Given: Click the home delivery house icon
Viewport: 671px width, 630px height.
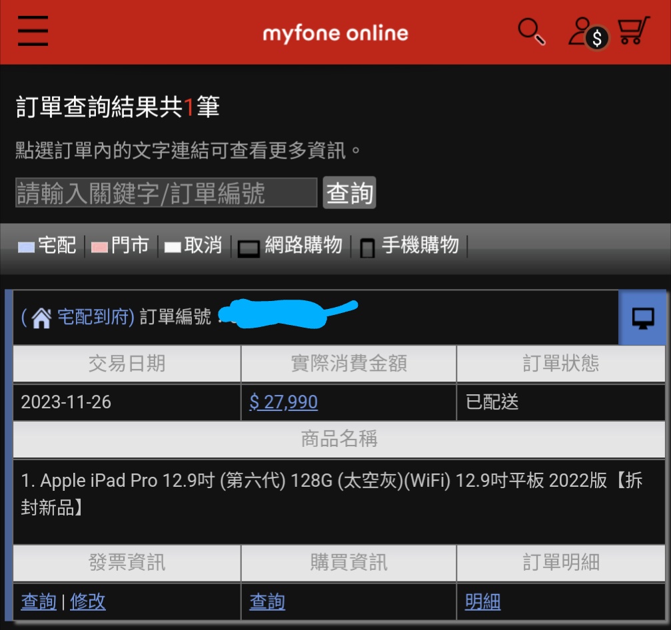Looking at the screenshot, I should click(x=41, y=318).
